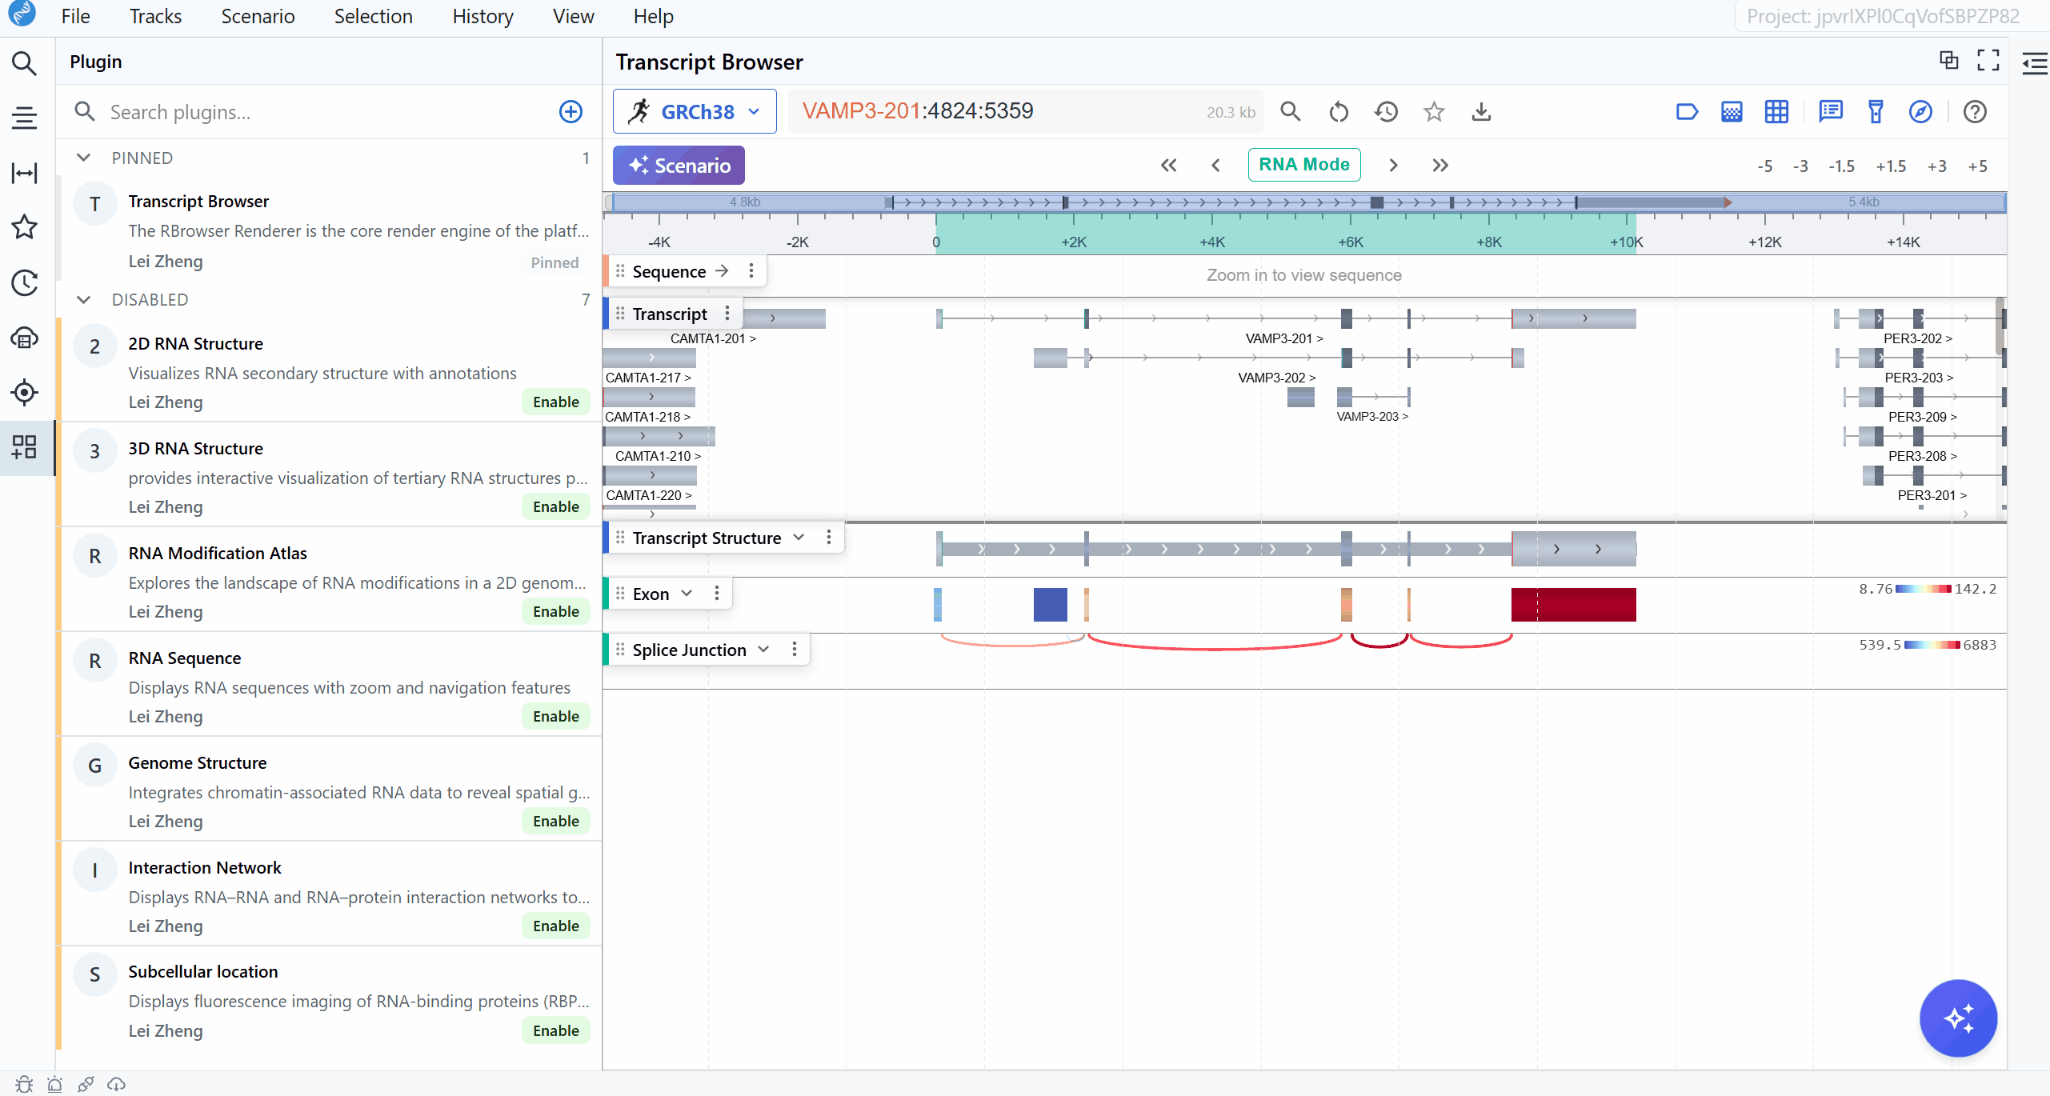The width and height of the screenshot is (2050, 1096).
Task: Open the help question mark icon
Action: (1975, 112)
